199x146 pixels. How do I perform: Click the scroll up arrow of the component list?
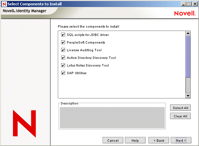pyautogui.click(x=188, y=34)
